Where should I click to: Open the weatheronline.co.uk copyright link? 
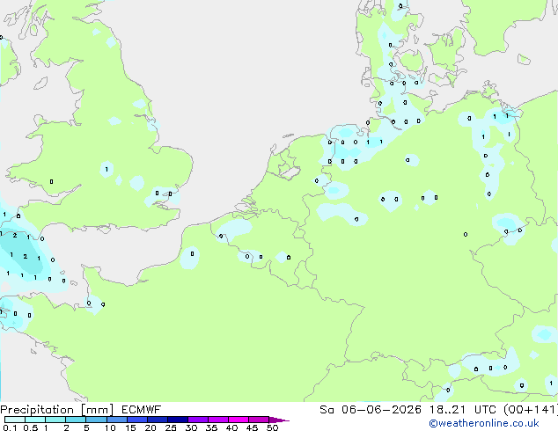coord(483,423)
